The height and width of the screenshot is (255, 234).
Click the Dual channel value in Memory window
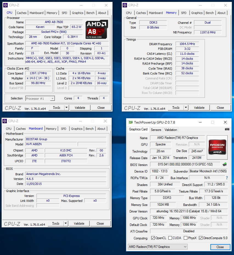(208, 22)
